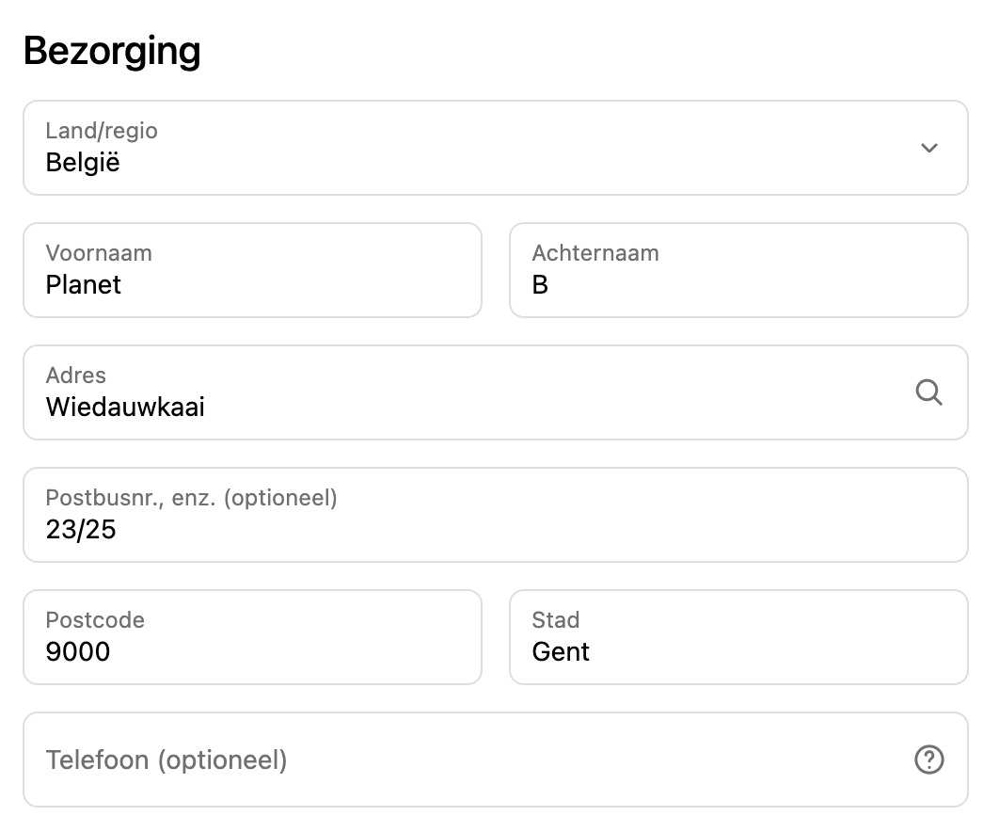Click the Telefoon (optioneel) placeholder text
999x832 pixels.
pyautogui.click(x=166, y=760)
